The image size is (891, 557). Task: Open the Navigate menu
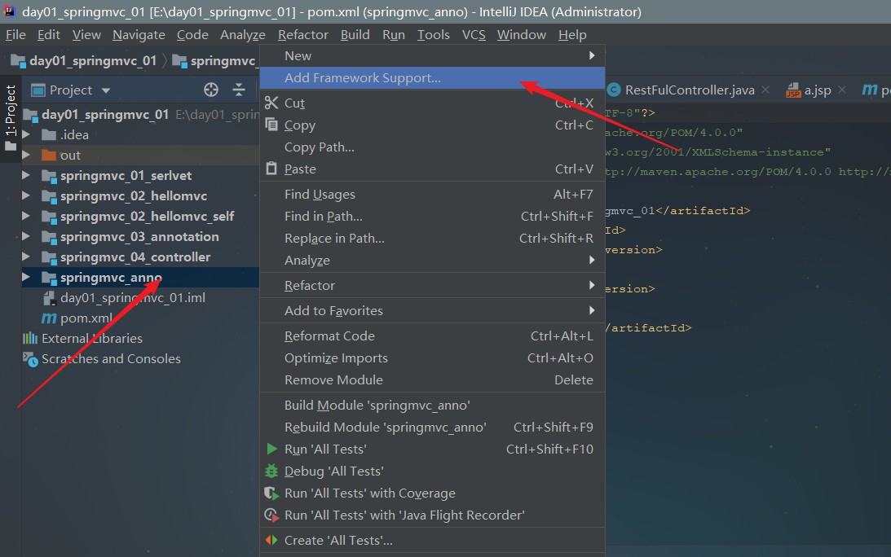[x=139, y=35]
